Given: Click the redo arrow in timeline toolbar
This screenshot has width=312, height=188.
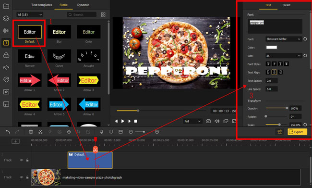Looking at the screenshot, I should point(17,132).
